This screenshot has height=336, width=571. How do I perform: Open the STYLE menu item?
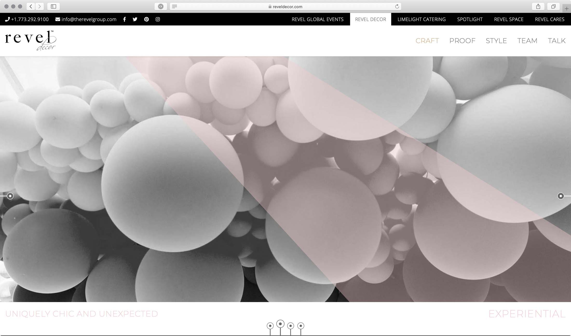pyautogui.click(x=496, y=41)
